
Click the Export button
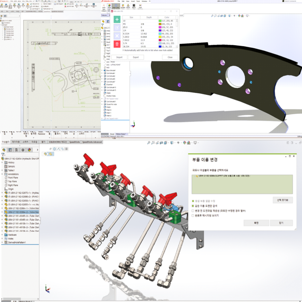(x=136, y=57)
